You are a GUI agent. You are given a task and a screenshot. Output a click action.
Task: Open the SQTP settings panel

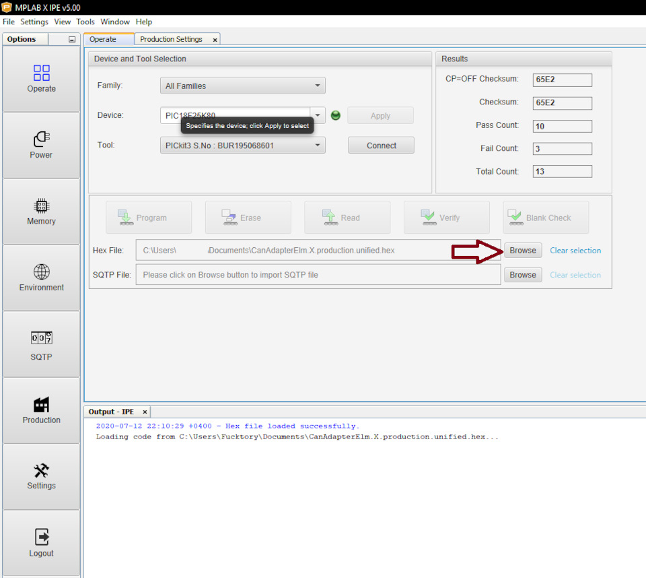point(41,344)
